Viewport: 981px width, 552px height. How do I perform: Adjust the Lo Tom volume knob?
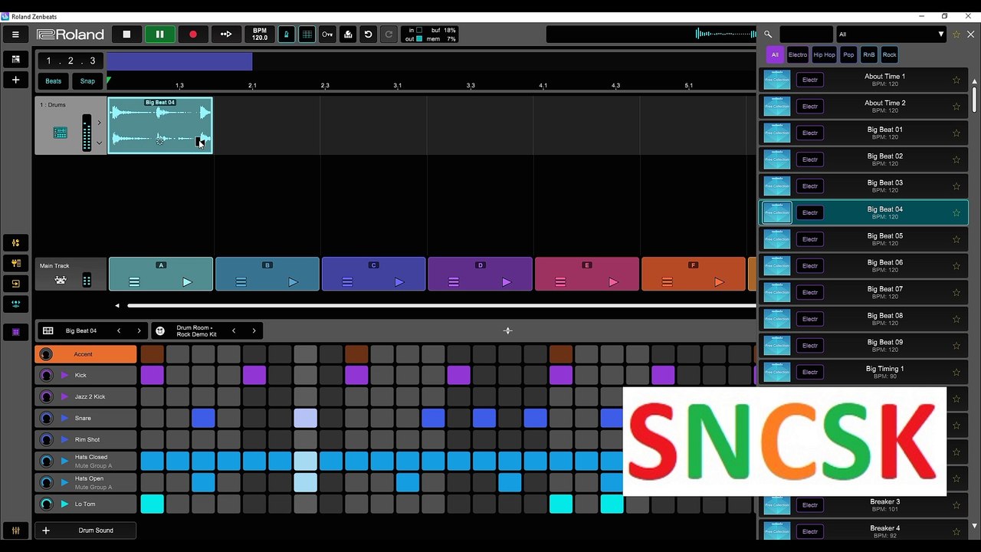pos(45,504)
